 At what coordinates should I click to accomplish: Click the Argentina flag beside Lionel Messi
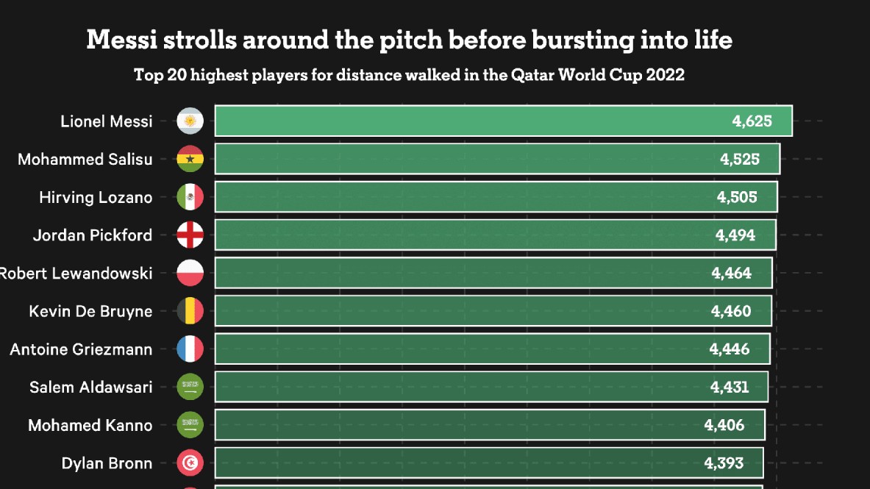tap(190, 121)
